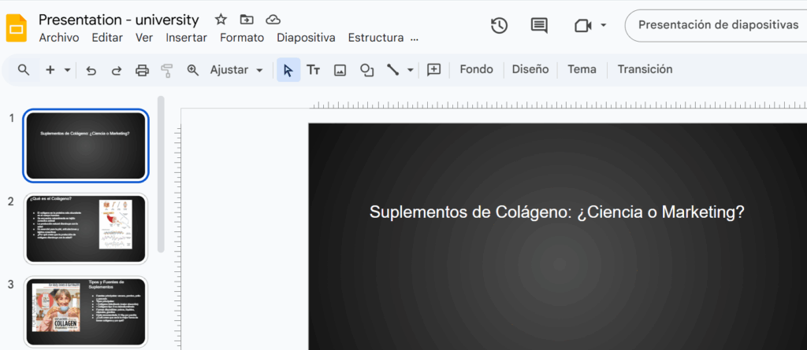Activate the select cursor tool

coord(288,70)
